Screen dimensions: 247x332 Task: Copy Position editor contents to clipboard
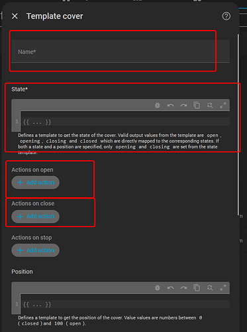tap(197, 288)
